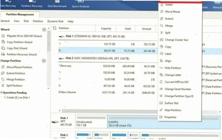
Task: Click the refresh icon beside Partition header
Action: point(55,28)
